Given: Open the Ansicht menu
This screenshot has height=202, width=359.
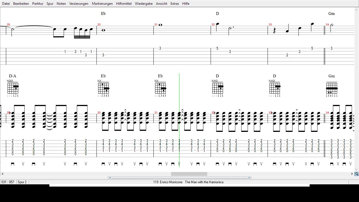Looking at the screenshot, I should (x=162, y=4).
